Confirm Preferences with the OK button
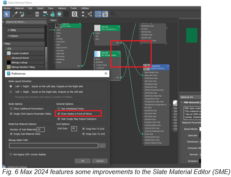The image size is (231, 177). (83, 161)
